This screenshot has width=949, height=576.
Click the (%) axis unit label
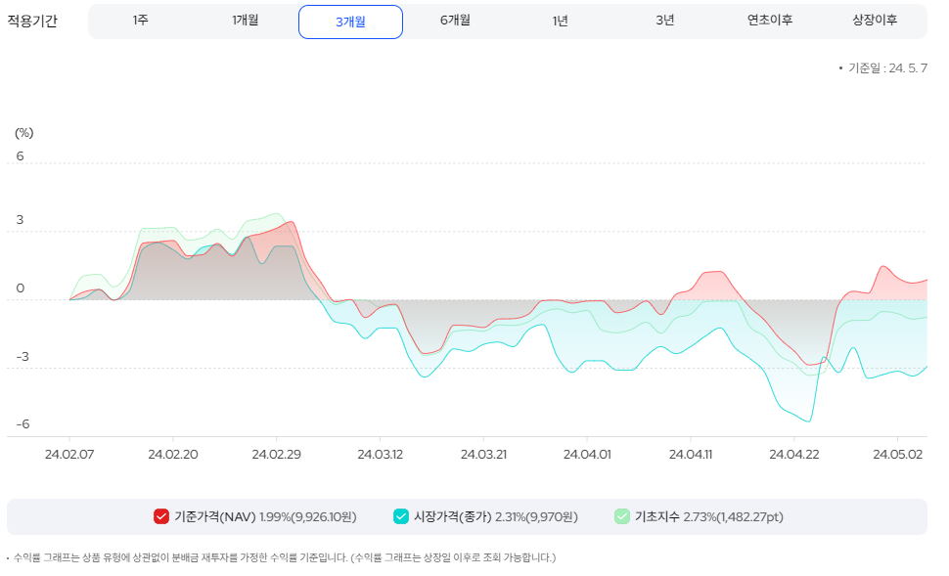(24, 131)
